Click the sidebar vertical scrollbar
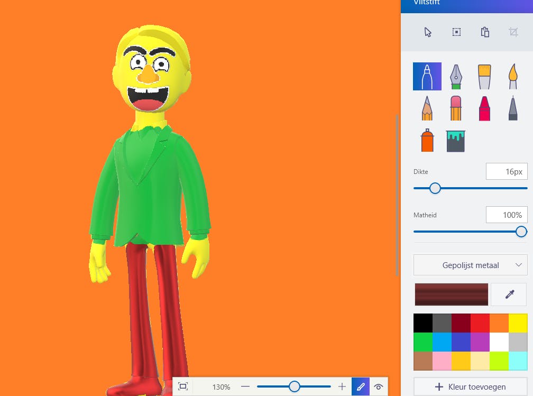This screenshot has width=533, height=396. click(x=397, y=196)
